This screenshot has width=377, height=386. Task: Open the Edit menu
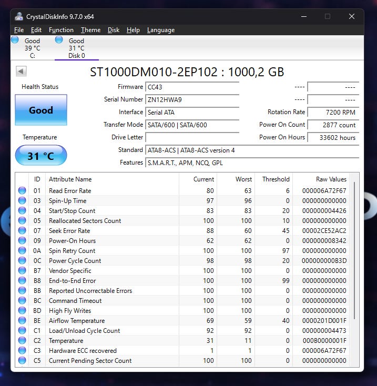[36, 30]
